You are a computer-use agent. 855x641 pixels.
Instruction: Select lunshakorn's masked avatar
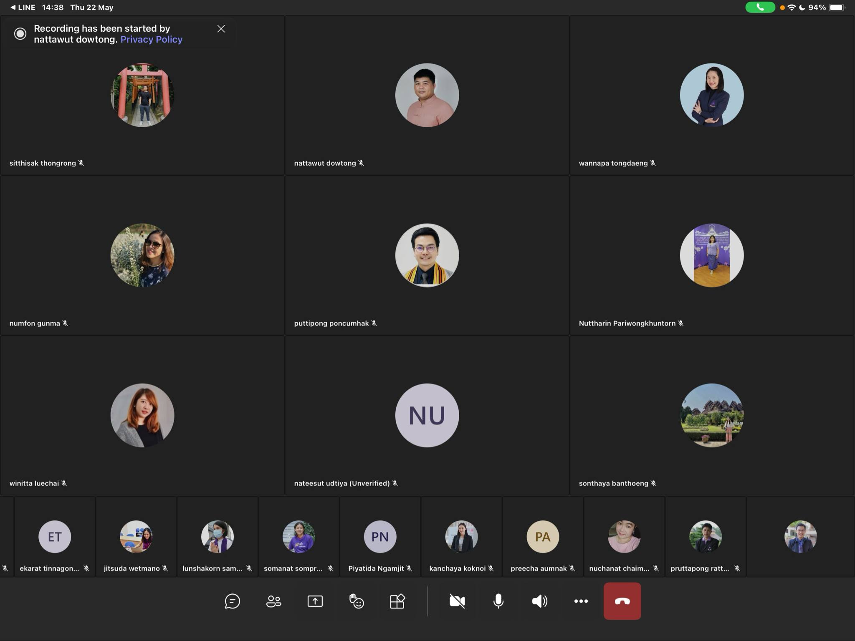pyautogui.click(x=218, y=536)
